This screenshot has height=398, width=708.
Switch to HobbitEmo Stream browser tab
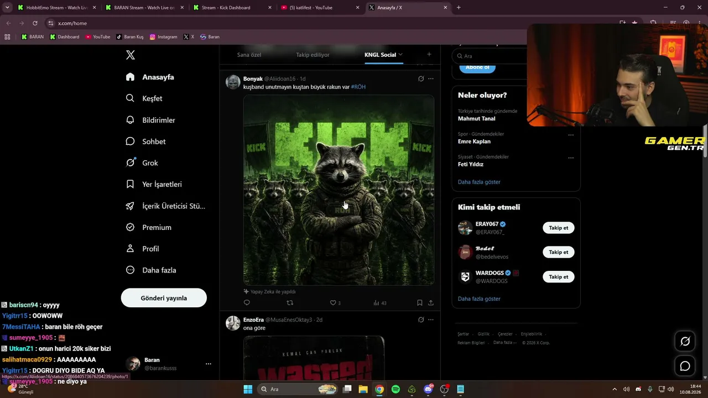tap(56, 8)
